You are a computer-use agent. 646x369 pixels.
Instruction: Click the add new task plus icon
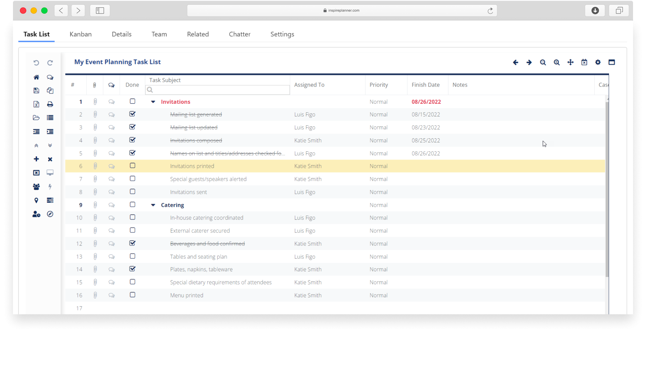click(x=36, y=159)
